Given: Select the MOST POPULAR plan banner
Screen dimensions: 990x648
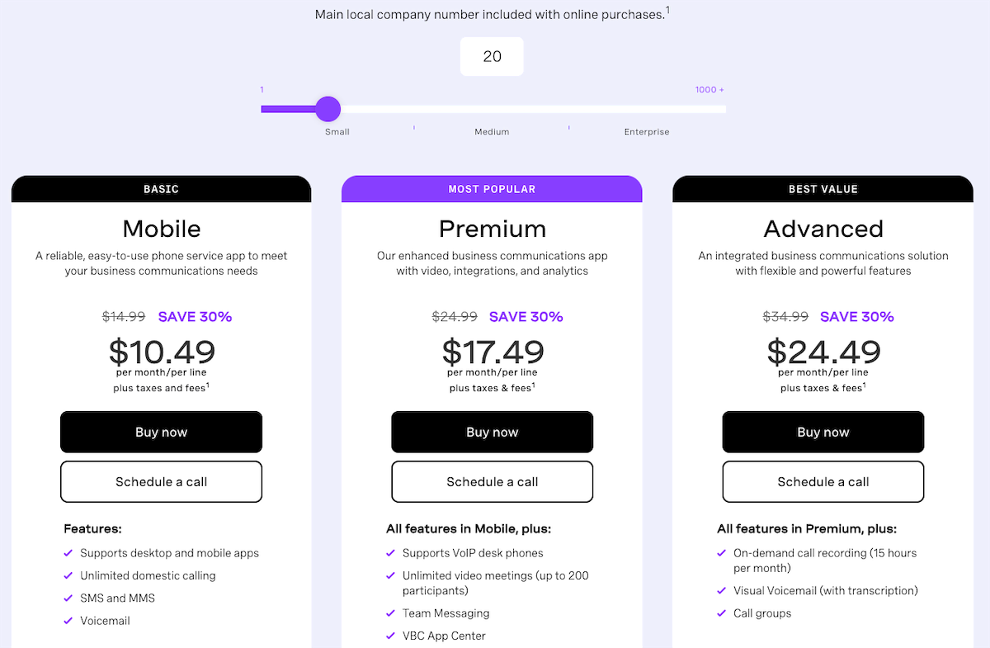Looking at the screenshot, I should pos(492,189).
